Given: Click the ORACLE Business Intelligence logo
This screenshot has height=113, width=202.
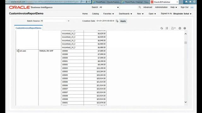Looking at the screenshot, I should pos(31,7).
